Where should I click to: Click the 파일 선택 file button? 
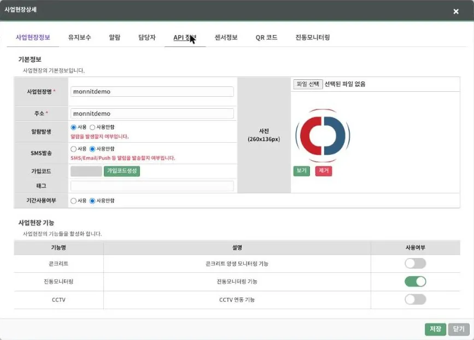308,84
